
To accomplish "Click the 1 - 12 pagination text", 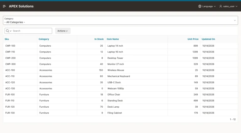I will [233, 119].
